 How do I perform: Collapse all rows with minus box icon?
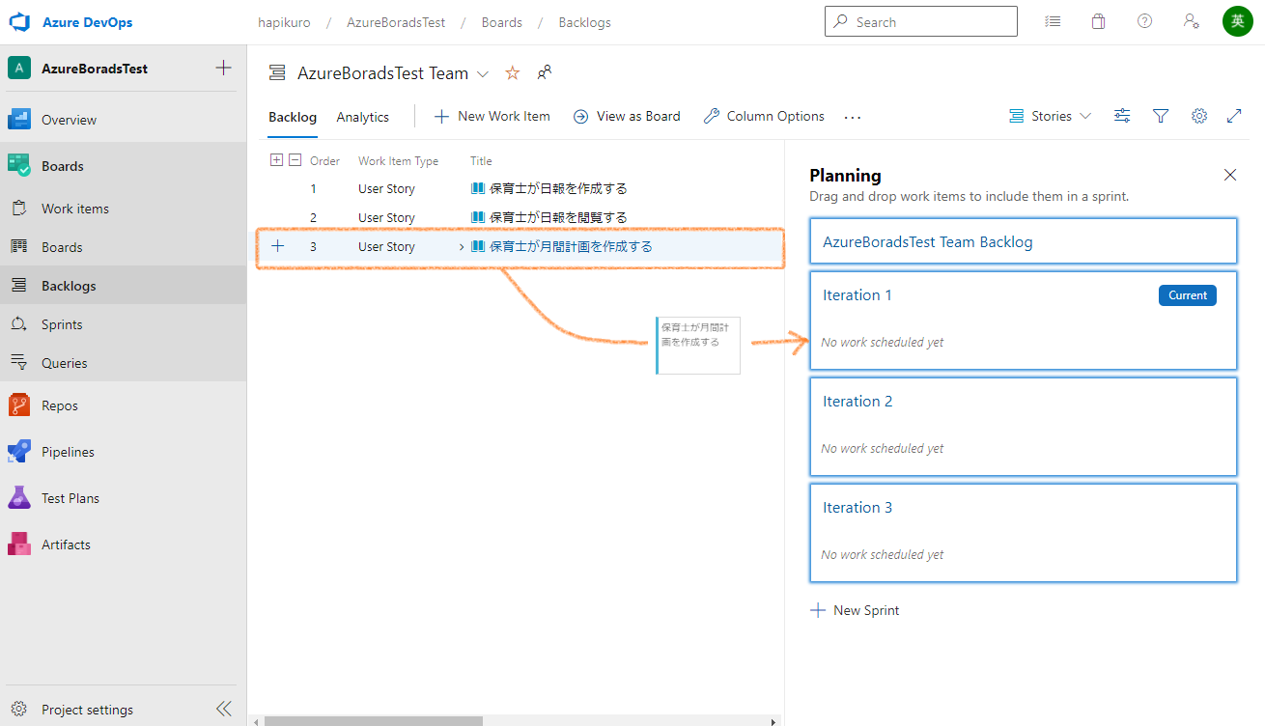(295, 160)
